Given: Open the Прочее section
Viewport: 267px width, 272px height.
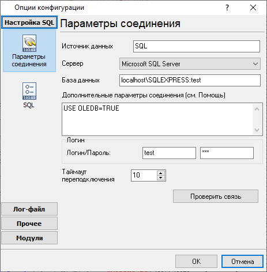Looking at the screenshot, I should [x=29, y=224].
